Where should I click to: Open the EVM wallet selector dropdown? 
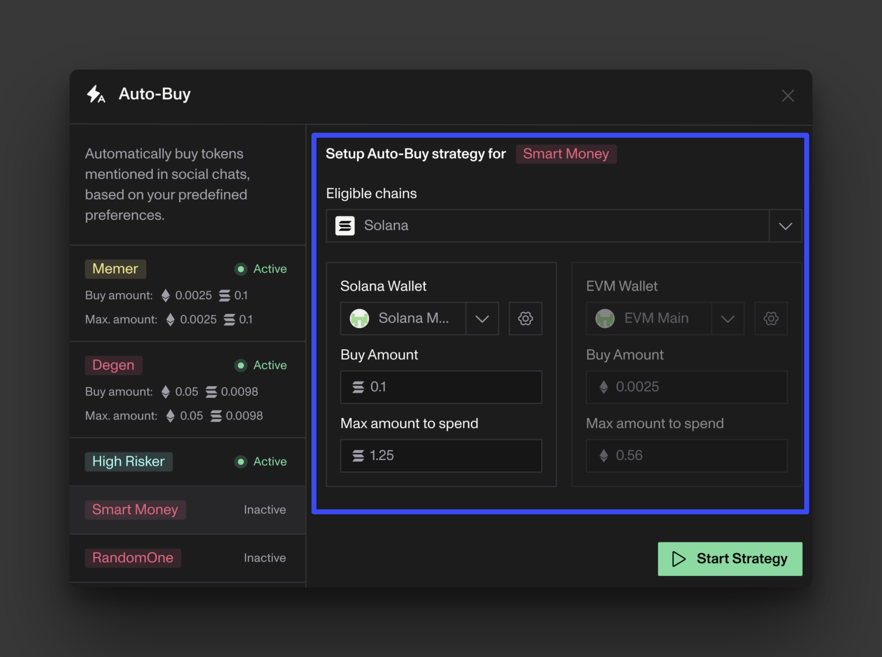[727, 319]
